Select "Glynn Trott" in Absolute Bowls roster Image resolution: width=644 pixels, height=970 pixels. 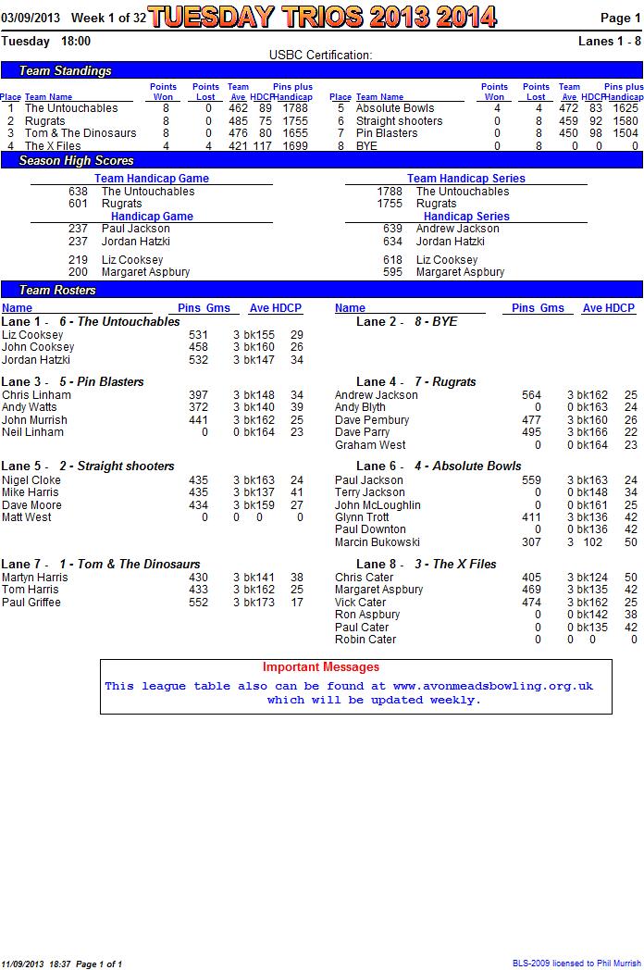pos(362,517)
